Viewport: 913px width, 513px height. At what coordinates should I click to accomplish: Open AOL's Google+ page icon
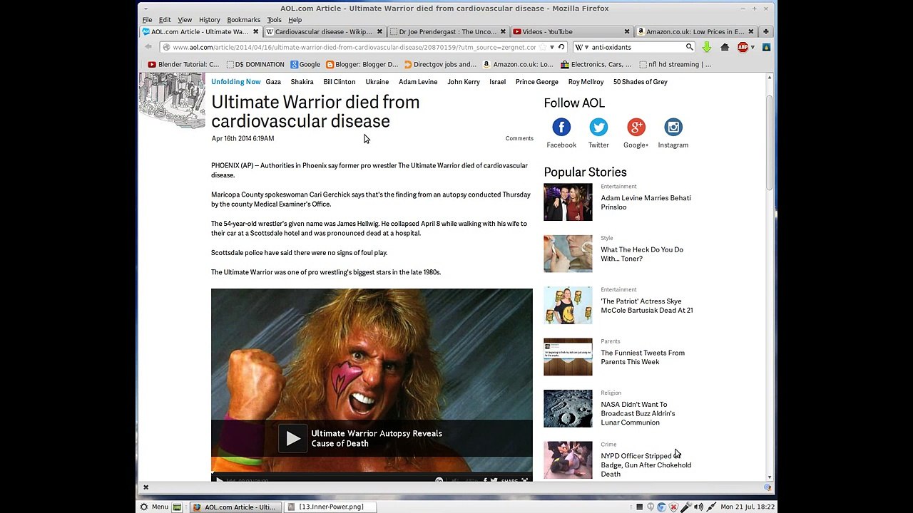coord(636,128)
